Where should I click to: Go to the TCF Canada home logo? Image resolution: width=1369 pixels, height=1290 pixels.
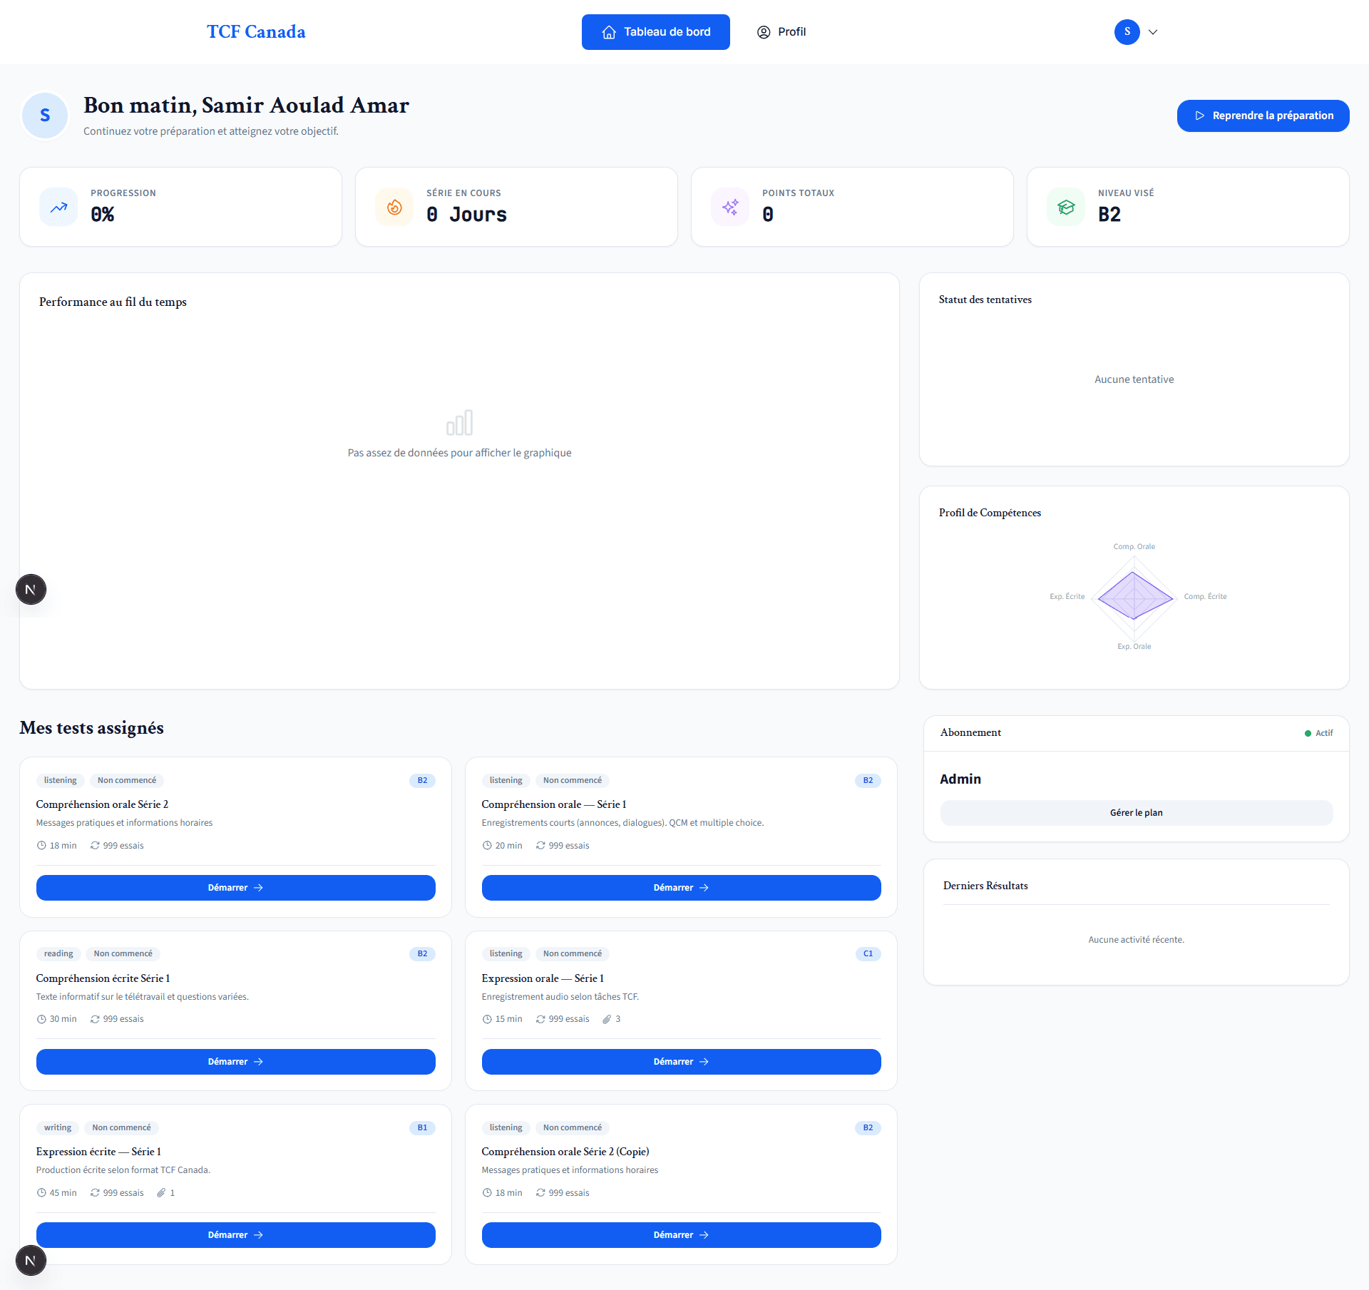click(256, 32)
